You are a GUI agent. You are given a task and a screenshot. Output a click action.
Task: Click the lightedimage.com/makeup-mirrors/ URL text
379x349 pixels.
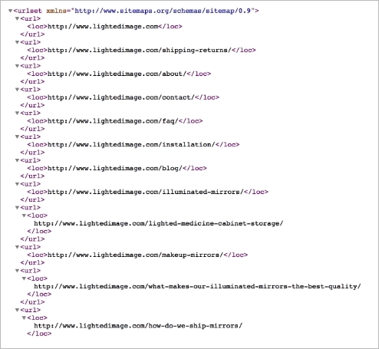[135, 255]
